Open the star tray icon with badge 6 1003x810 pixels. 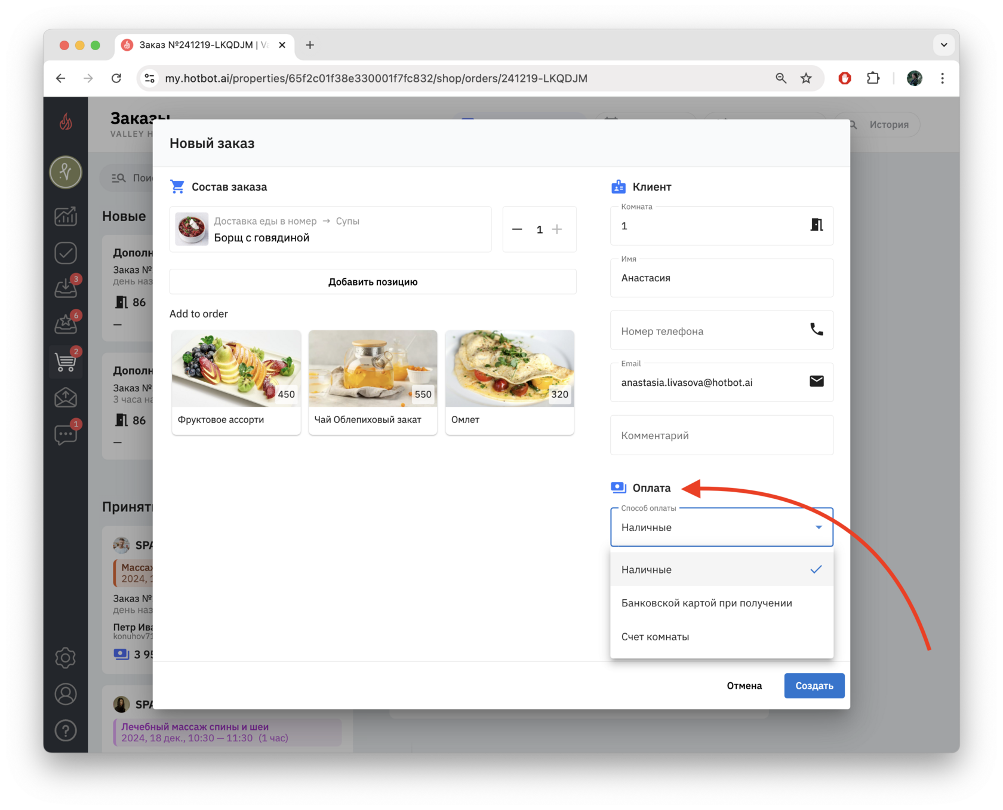pos(66,324)
